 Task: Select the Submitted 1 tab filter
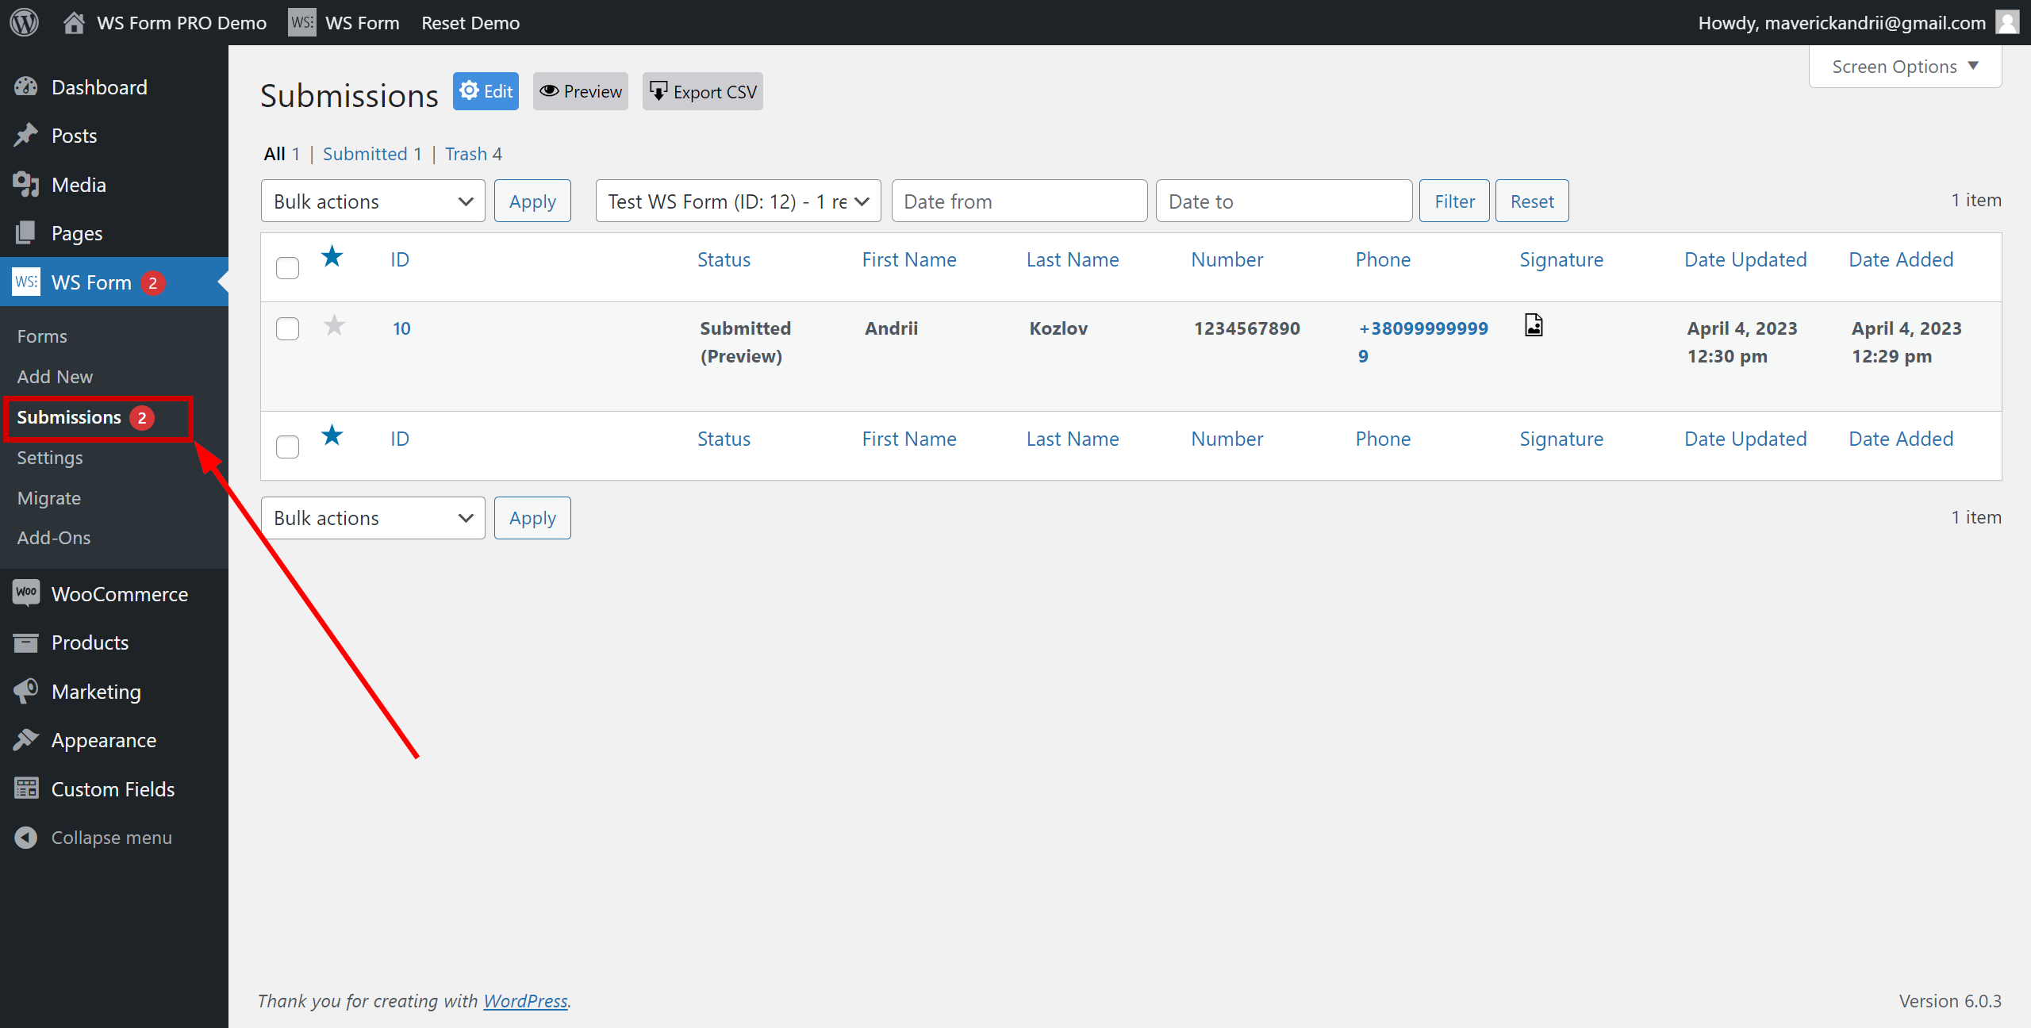(x=371, y=153)
